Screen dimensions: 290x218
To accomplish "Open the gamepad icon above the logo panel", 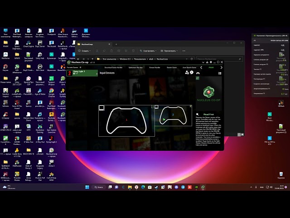I will pyautogui.click(x=198, y=73).
